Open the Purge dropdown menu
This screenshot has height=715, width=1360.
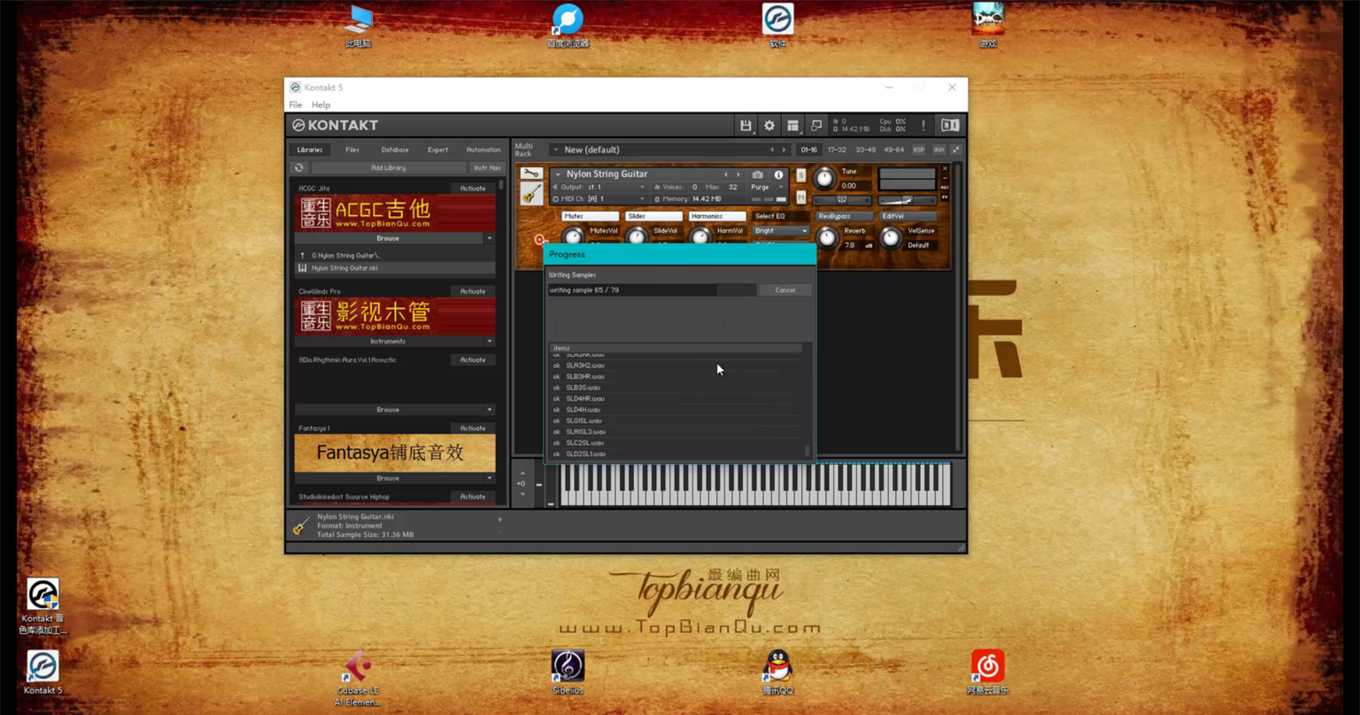[767, 188]
